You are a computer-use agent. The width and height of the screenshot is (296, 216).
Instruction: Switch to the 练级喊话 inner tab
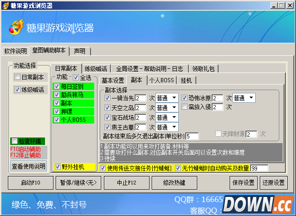[x=96, y=69]
